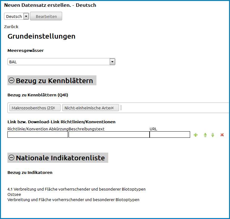Move the row up with green up arrow
Image resolution: width=230 pixels, height=219 pixels.
pyautogui.click(x=205, y=135)
